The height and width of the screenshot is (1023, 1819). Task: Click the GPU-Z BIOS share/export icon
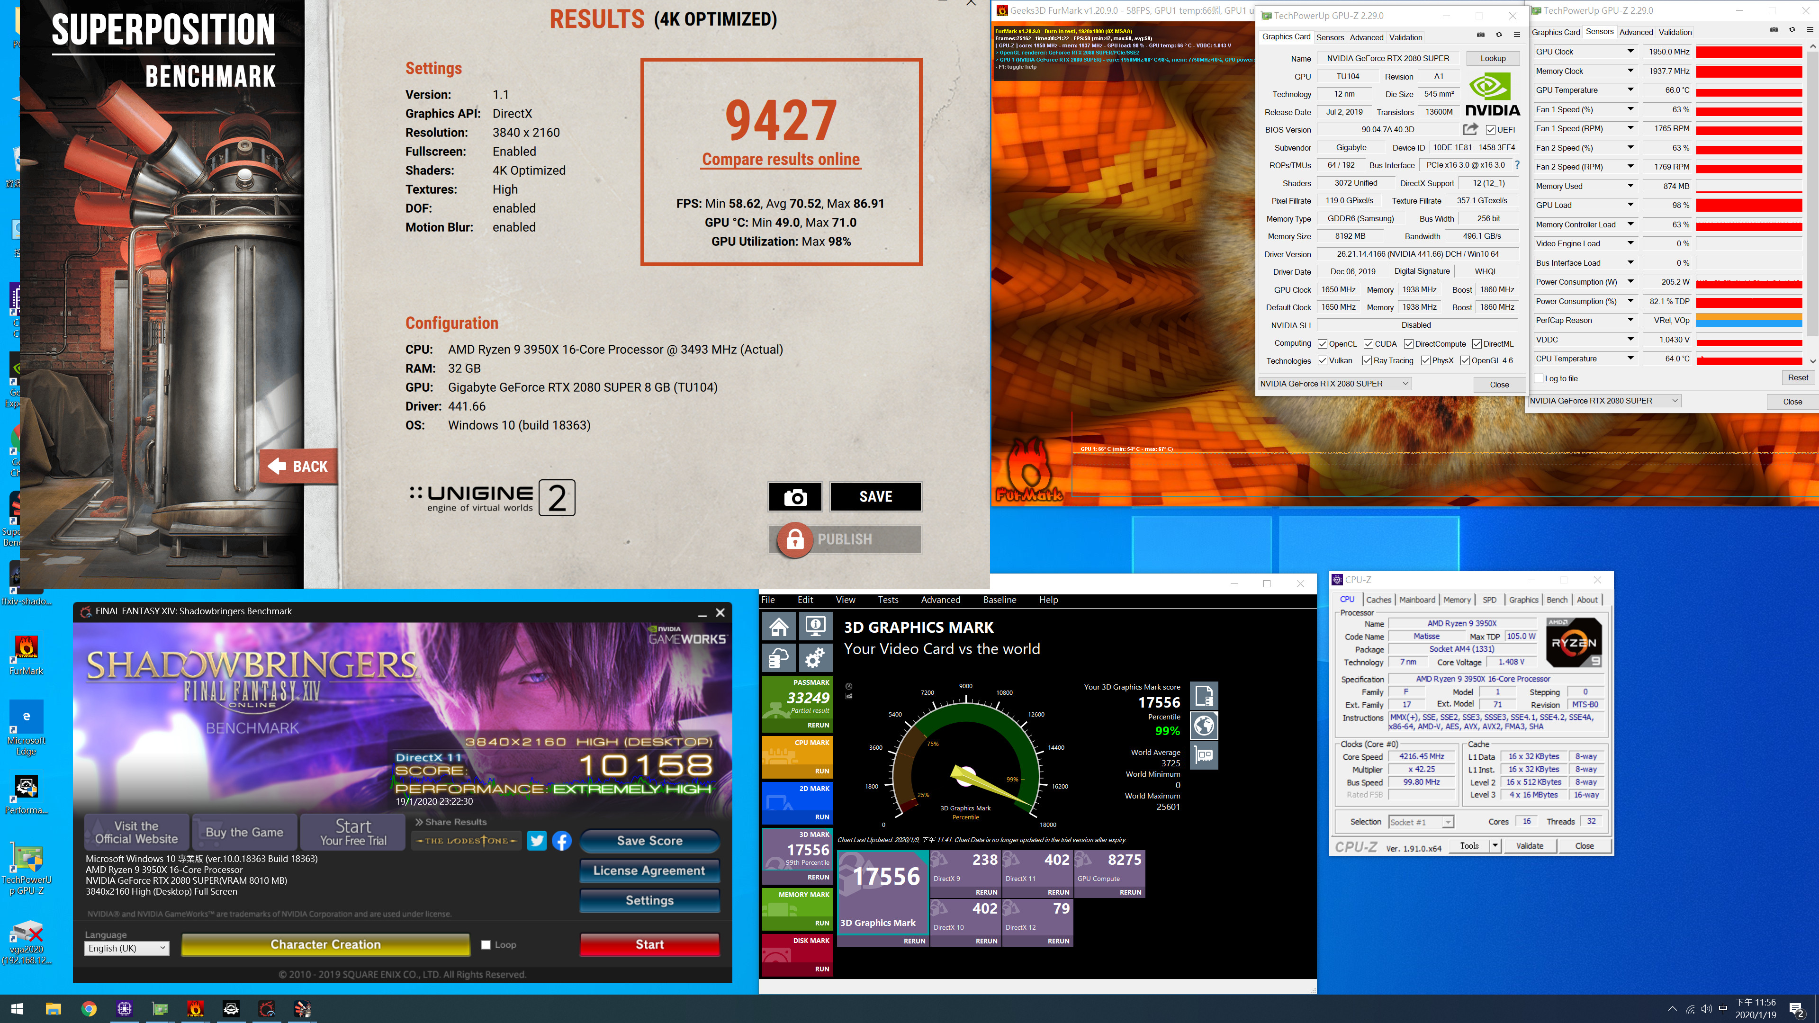click(1470, 129)
